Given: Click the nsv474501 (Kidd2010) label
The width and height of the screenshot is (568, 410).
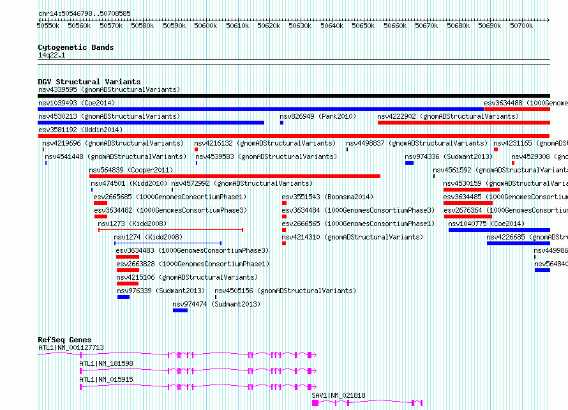Looking at the screenshot, I should click(129, 183).
